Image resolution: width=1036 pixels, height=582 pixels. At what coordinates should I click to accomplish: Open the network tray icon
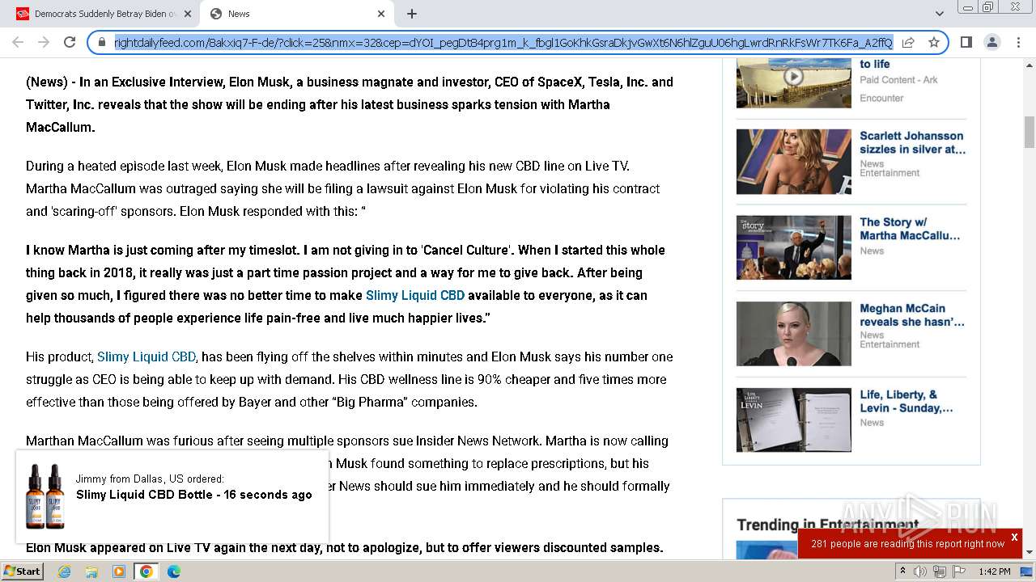[940, 571]
